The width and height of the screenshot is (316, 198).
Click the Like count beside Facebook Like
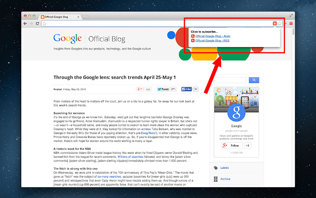(x=196, y=89)
